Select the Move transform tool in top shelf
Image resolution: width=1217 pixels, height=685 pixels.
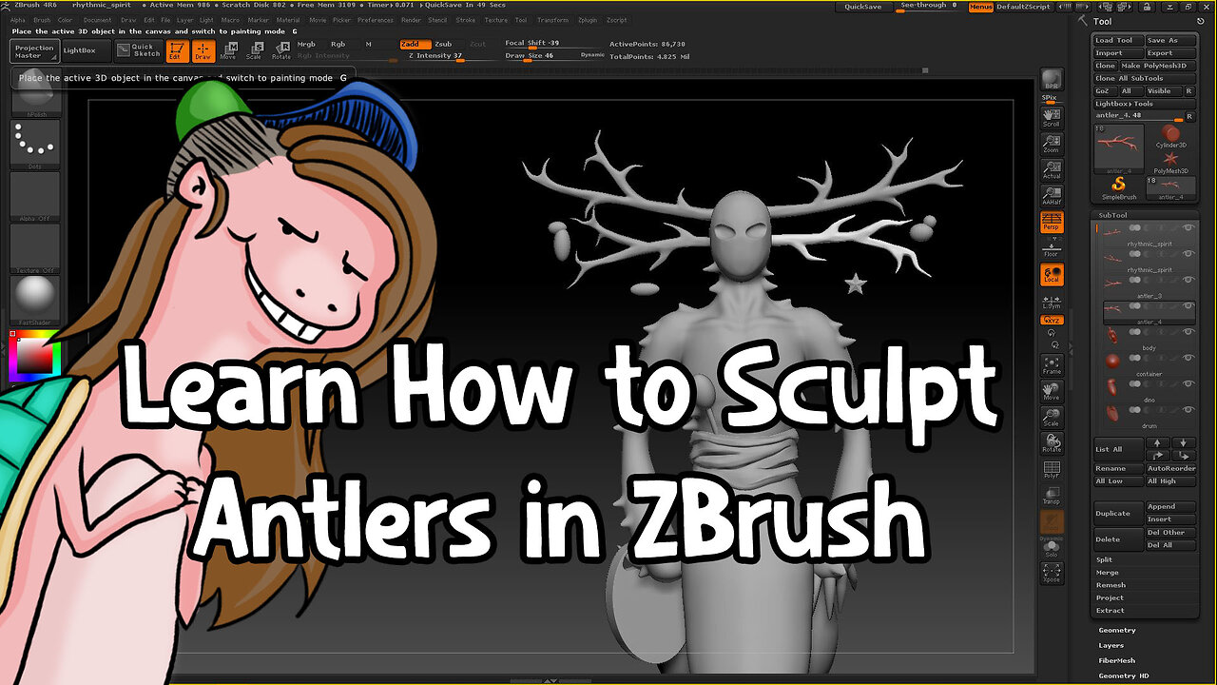pos(228,51)
